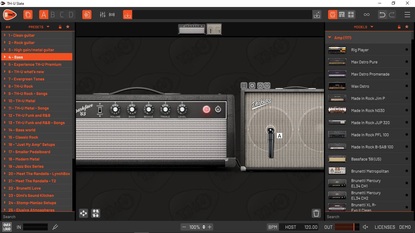
Task: Adjust the amp VOLUME knob
Action: point(115,110)
